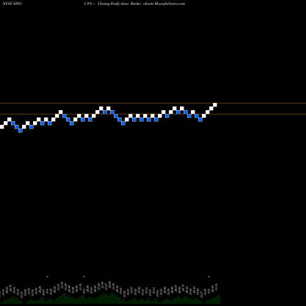Viewport: 306px width, 306px height.
Task: Click the first green volume bar at far left
Action: [2, 302]
